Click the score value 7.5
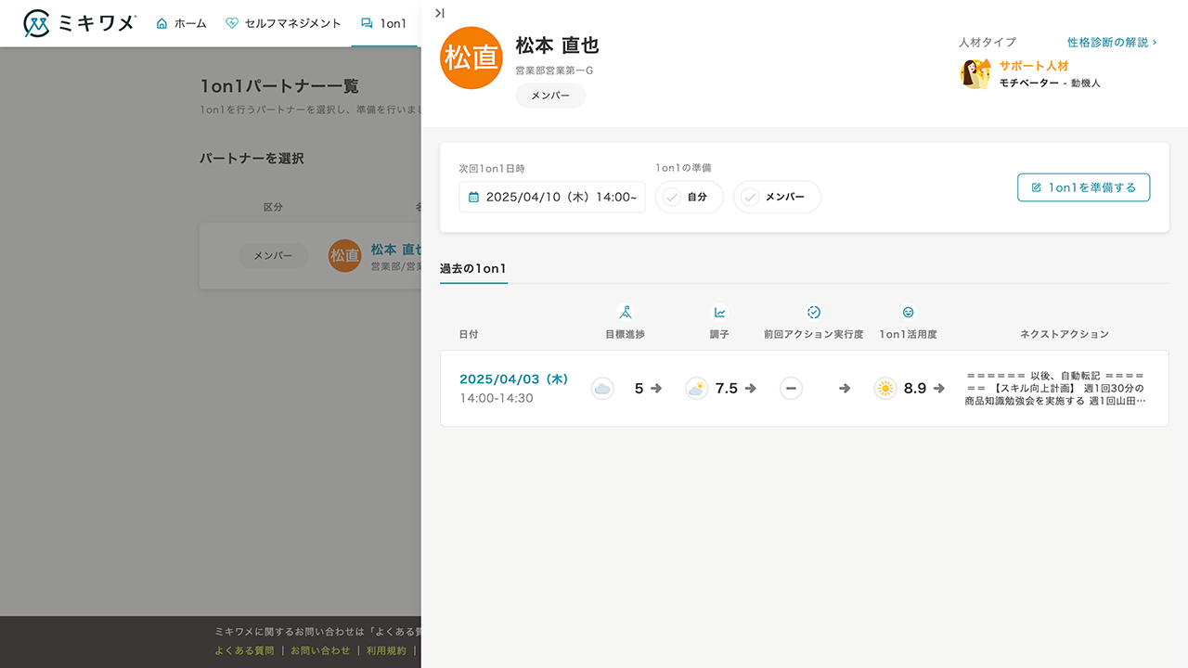 (726, 389)
